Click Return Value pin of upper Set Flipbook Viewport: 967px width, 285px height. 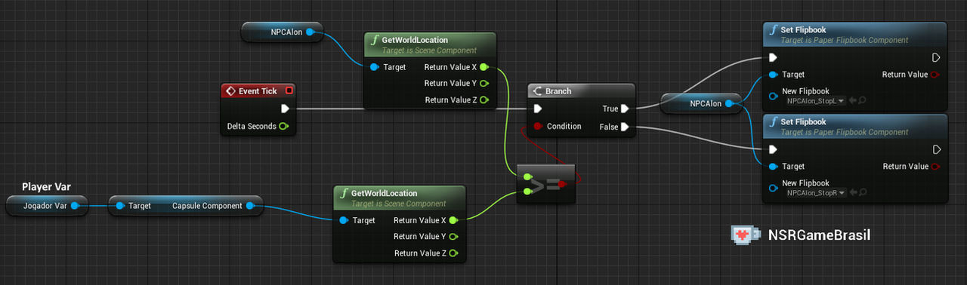[x=936, y=75]
